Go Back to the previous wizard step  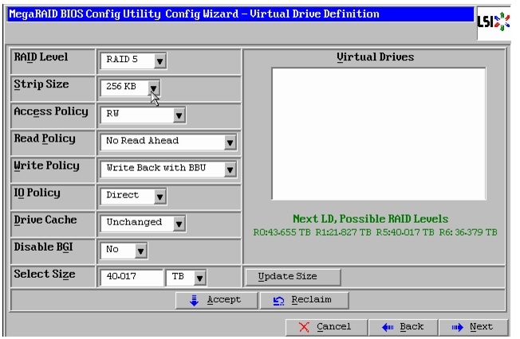tap(404, 327)
